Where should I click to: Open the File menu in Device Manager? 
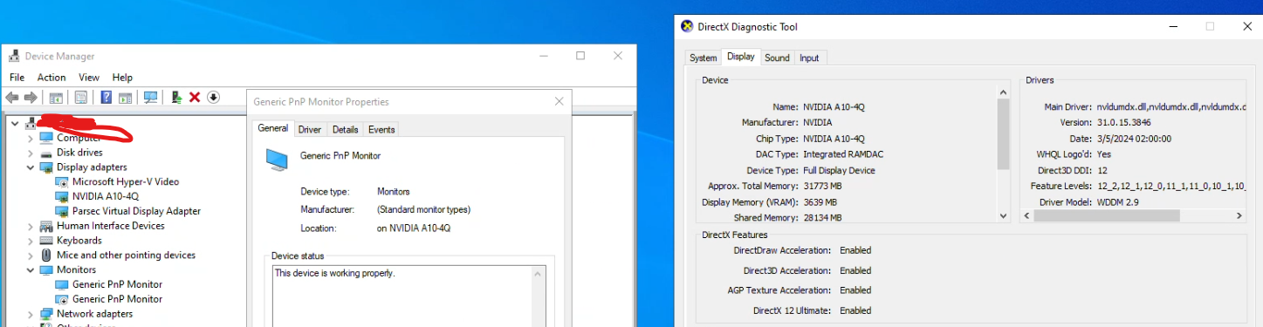(17, 78)
